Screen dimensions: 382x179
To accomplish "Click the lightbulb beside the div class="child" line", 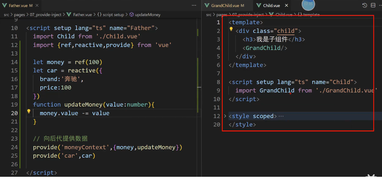I will pyautogui.click(x=231, y=29).
